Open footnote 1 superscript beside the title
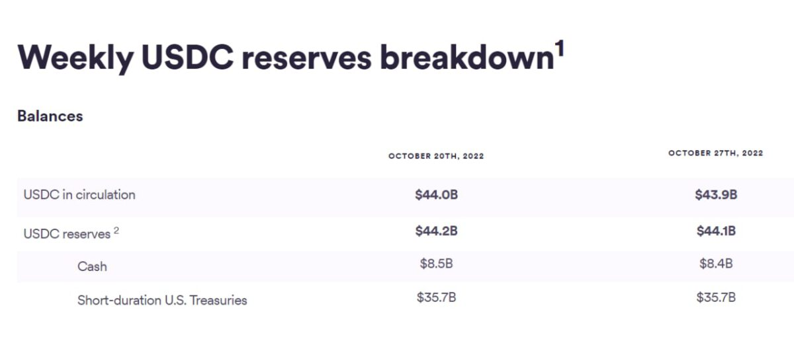The width and height of the screenshot is (794, 341). click(560, 48)
